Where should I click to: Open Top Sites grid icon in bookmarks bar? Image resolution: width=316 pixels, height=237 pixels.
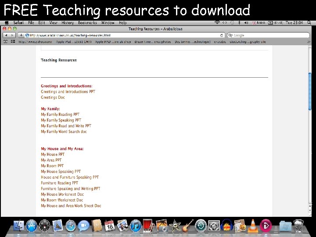[x=13, y=42]
